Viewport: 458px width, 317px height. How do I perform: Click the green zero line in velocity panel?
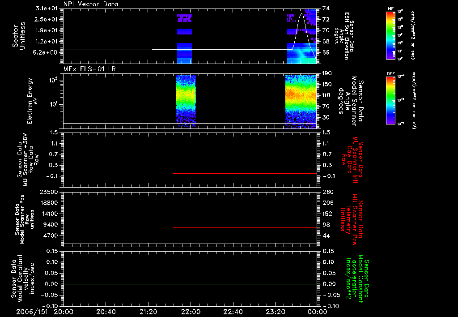[x=190, y=284]
